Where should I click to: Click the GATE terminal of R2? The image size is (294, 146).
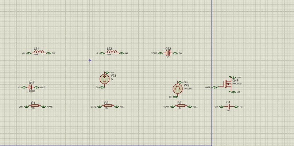100,107
